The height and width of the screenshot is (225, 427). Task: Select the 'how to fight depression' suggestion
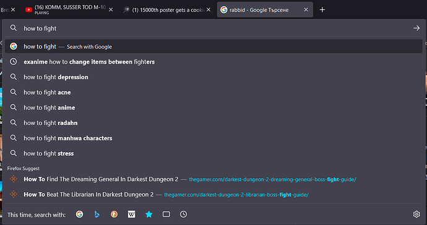(x=213, y=77)
